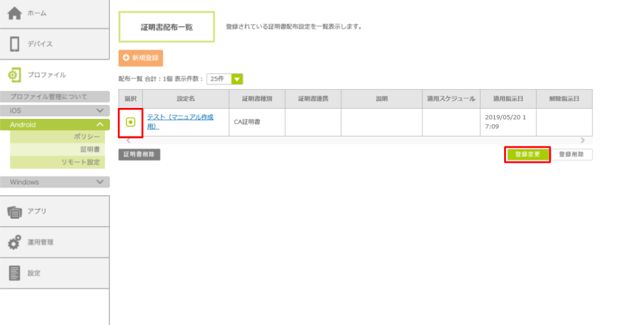Screen dimensions: 625x325
Task: Click the 証明書削除 button
Action: tap(139, 154)
